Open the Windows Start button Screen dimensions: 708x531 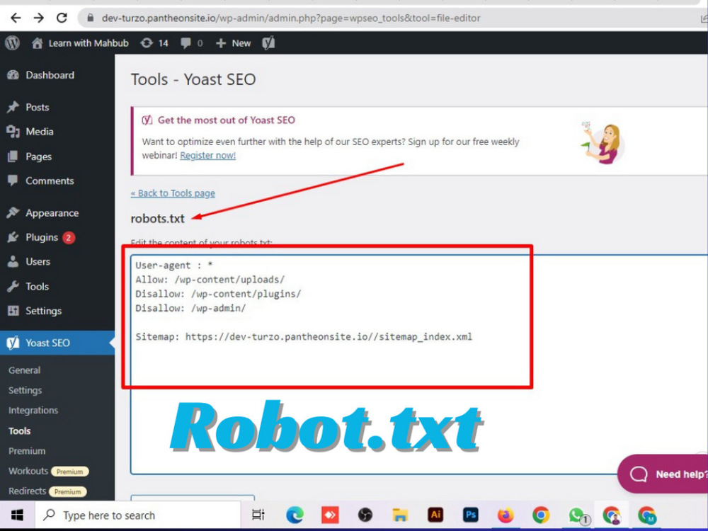17,515
